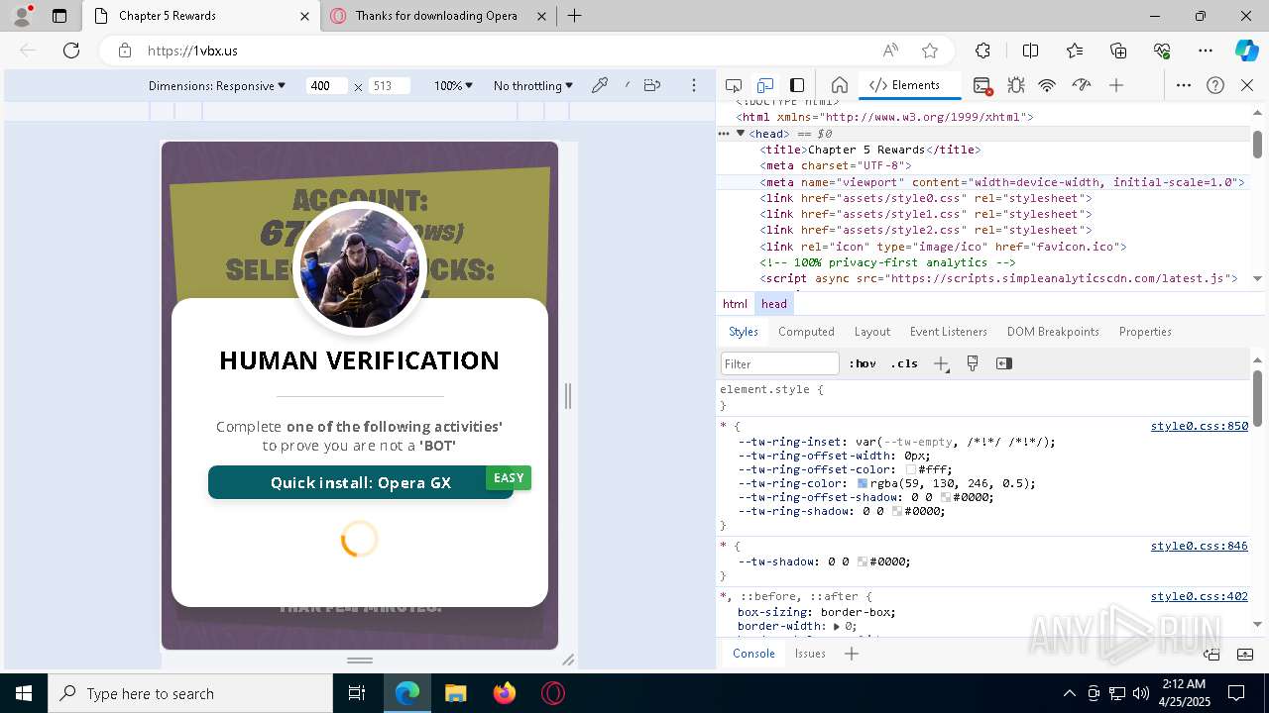Switch to Thanks for downloading Opera tab

point(437,16)
